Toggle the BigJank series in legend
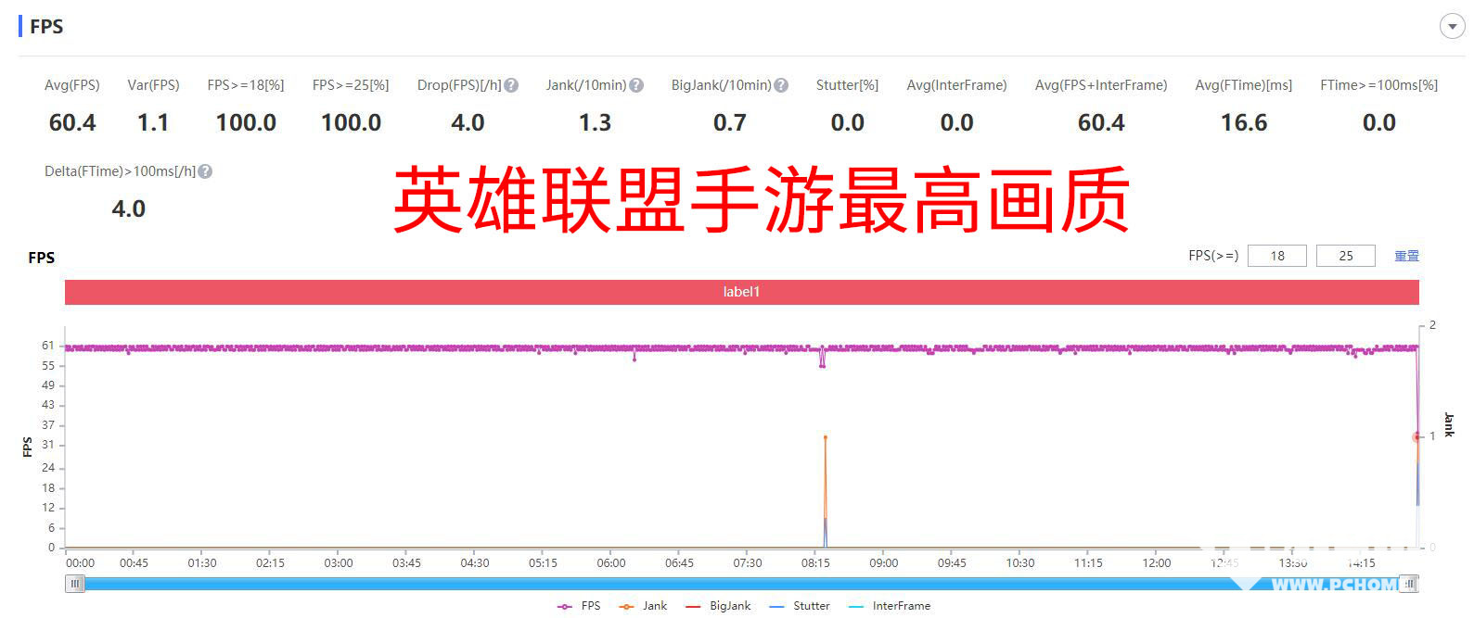The height and width of the screenshot is (618, 1474). pos(718,606)
